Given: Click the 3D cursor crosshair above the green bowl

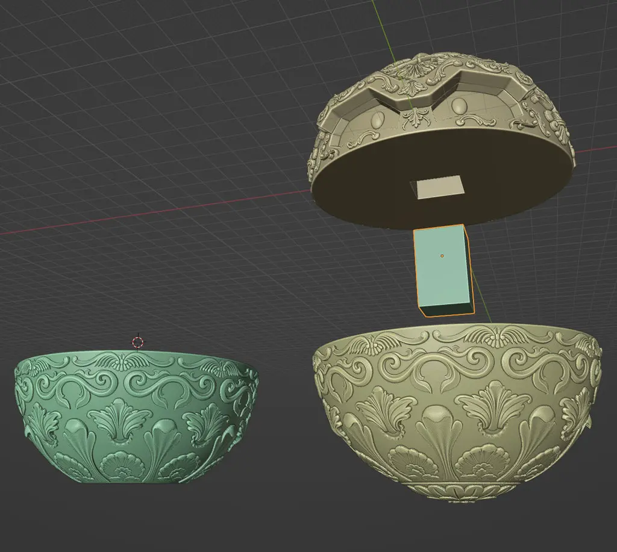Looking at the screenshot, I should 138,342.
